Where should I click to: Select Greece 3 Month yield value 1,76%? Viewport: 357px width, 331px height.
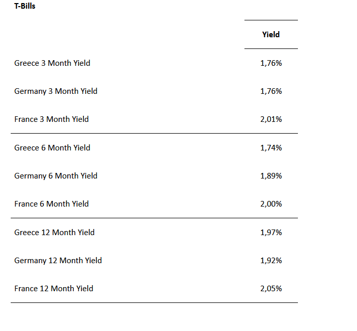[271, 63]
